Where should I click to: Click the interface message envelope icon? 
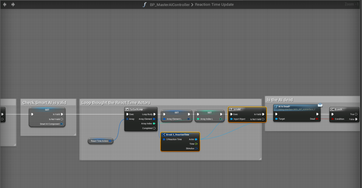point(320,105)
